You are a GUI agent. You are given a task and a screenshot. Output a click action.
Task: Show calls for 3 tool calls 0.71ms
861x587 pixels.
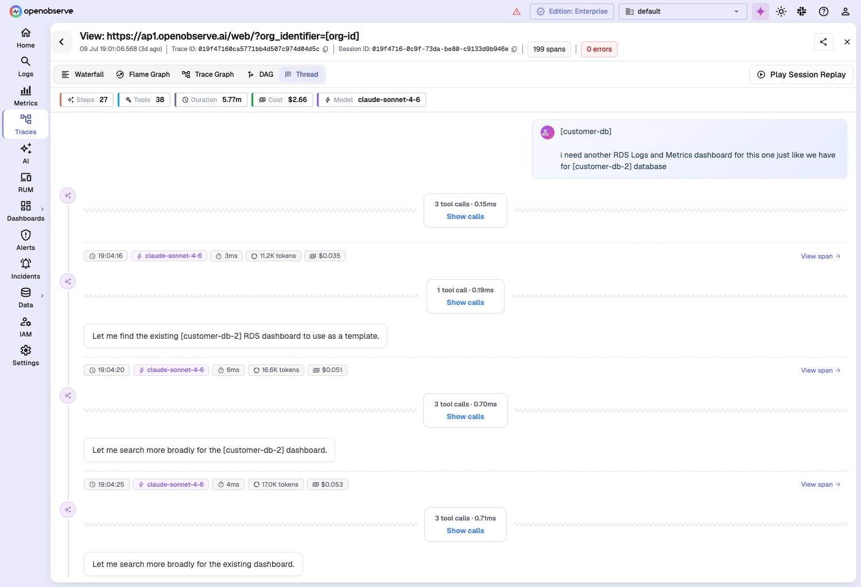(x=466, y=531)
